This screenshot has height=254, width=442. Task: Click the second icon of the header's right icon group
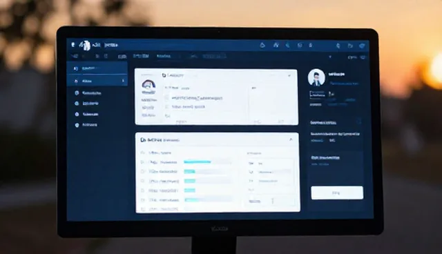click(276, 45)
